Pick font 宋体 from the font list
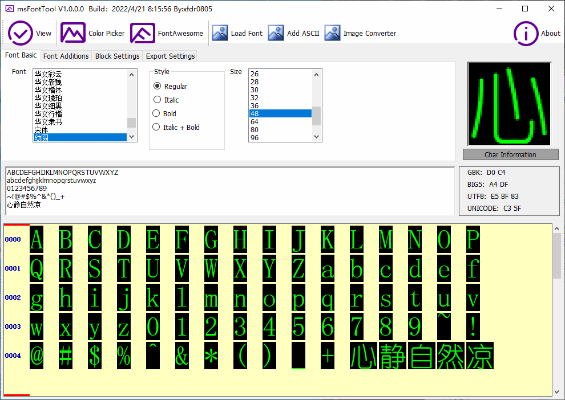The height and width of the screenshot is (400, 565). [80, 129]
